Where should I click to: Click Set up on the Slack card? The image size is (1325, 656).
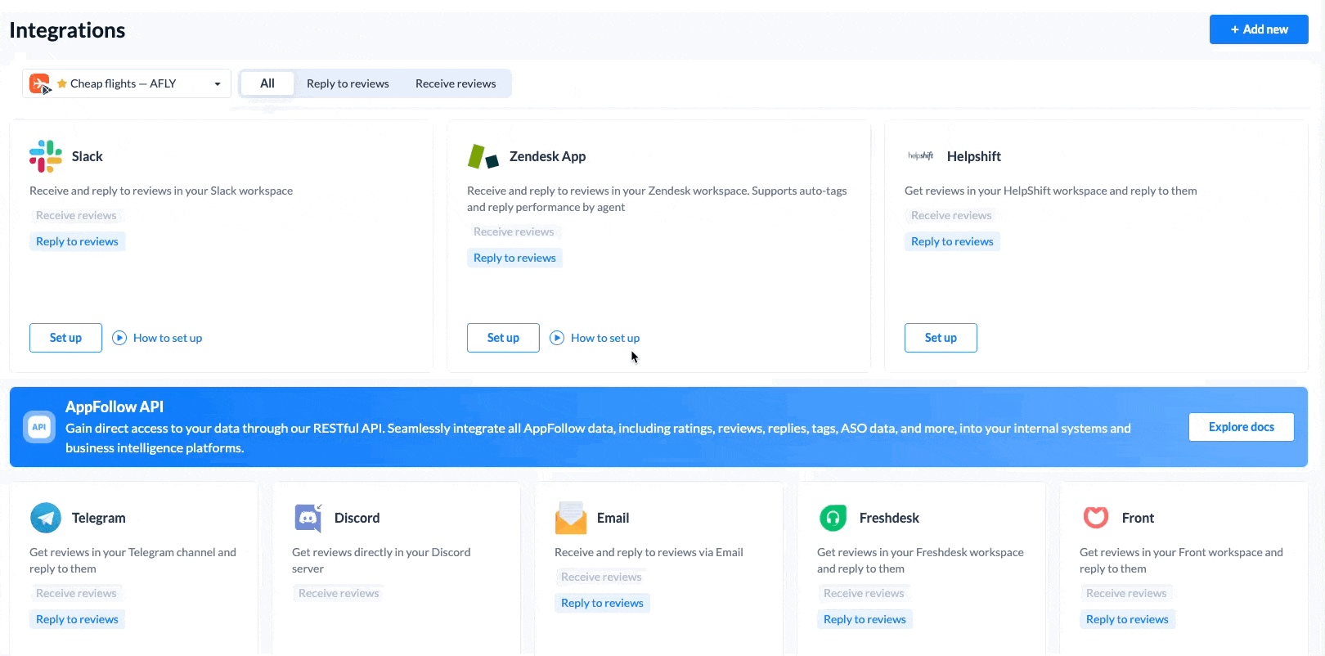click(x=65, y=338)
